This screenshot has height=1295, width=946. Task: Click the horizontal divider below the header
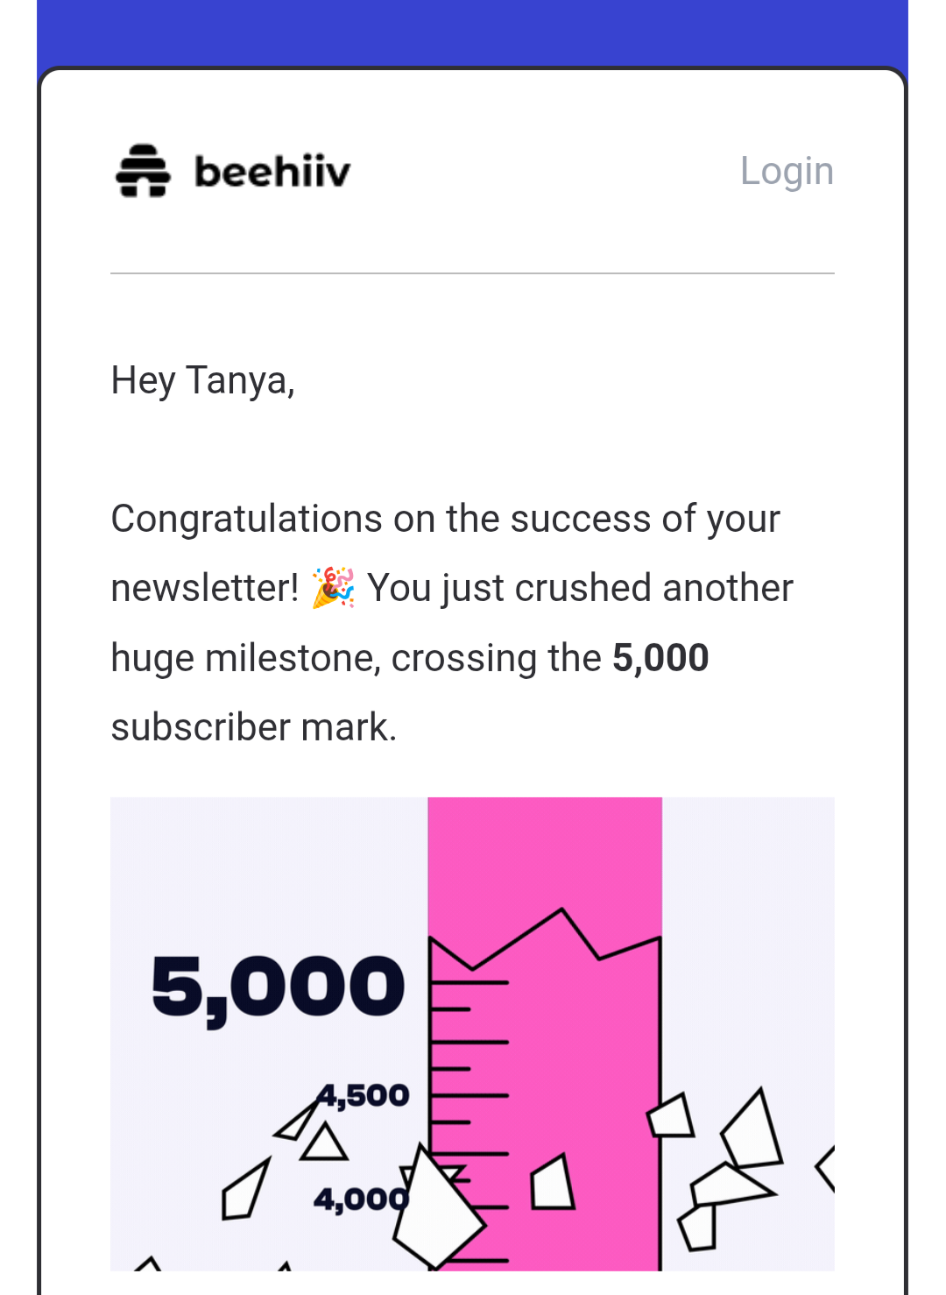coord(472,273)
